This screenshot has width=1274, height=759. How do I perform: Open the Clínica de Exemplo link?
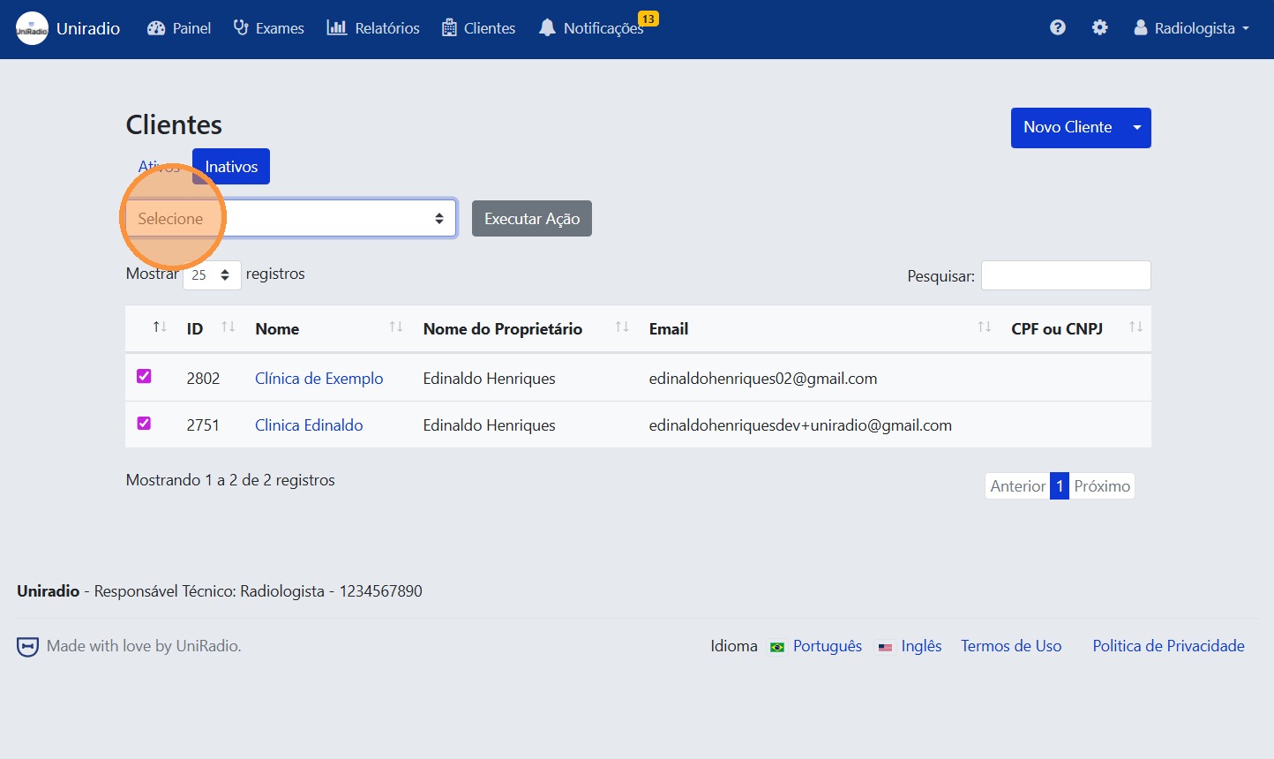click(x=318, y=378)
